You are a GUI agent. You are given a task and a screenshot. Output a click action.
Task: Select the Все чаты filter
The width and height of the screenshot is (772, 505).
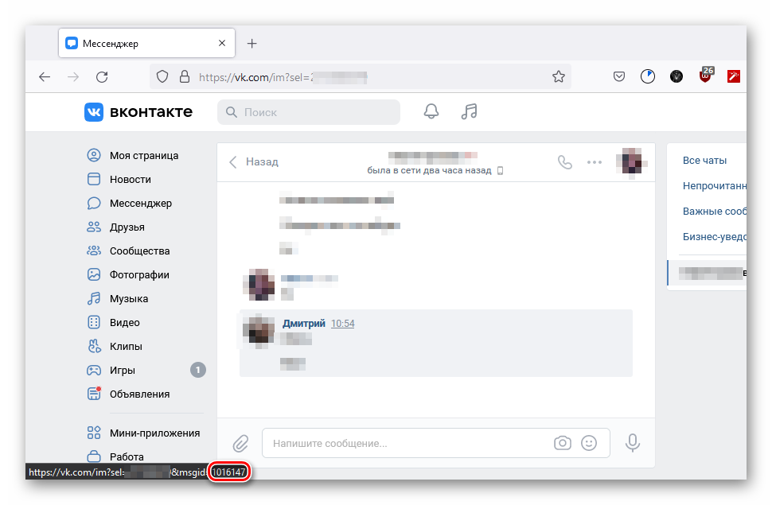coord(704,161)
